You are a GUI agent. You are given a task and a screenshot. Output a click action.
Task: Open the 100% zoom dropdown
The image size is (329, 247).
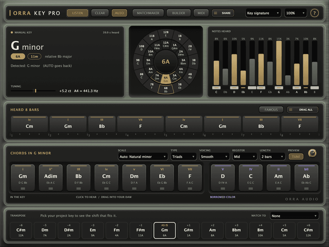(296, 13)
